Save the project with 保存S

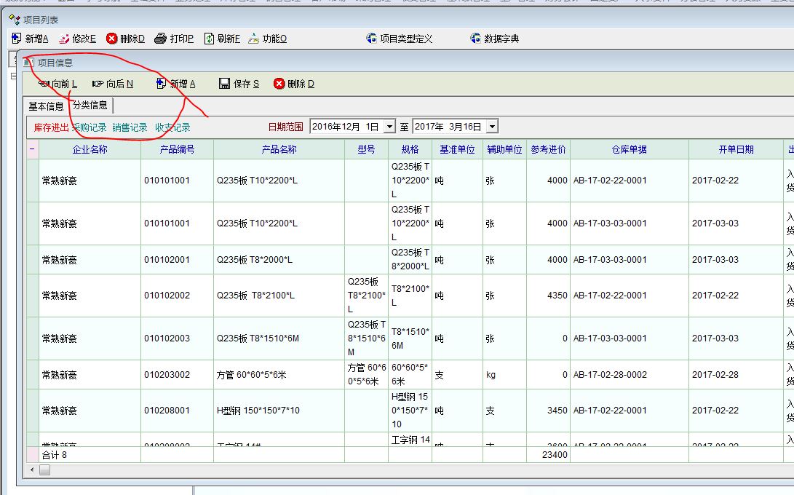point(225,84)
